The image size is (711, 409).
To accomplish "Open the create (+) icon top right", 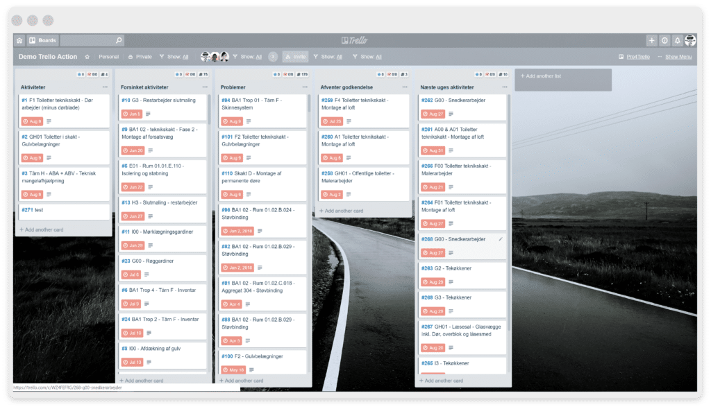I will coord(651,40).
